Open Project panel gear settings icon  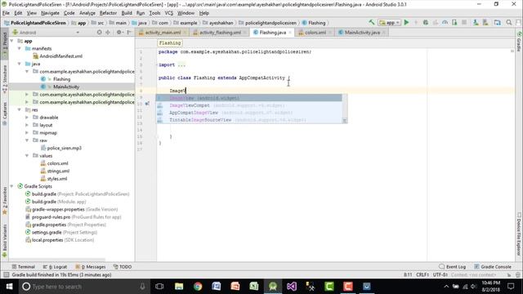(x=119, y=33)
